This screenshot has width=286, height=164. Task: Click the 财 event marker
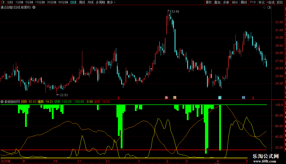click(x=243, y=98)
